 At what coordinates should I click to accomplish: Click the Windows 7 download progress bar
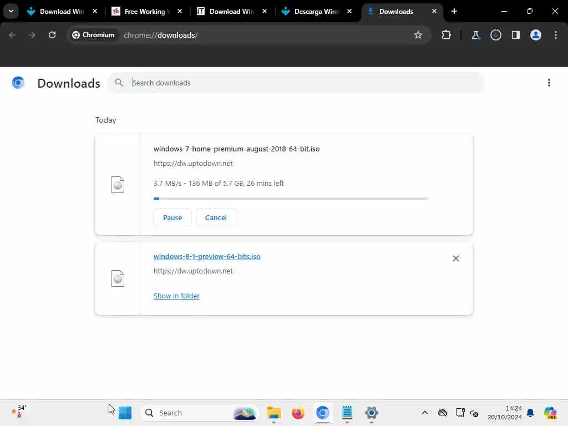(x=291, y=199)
